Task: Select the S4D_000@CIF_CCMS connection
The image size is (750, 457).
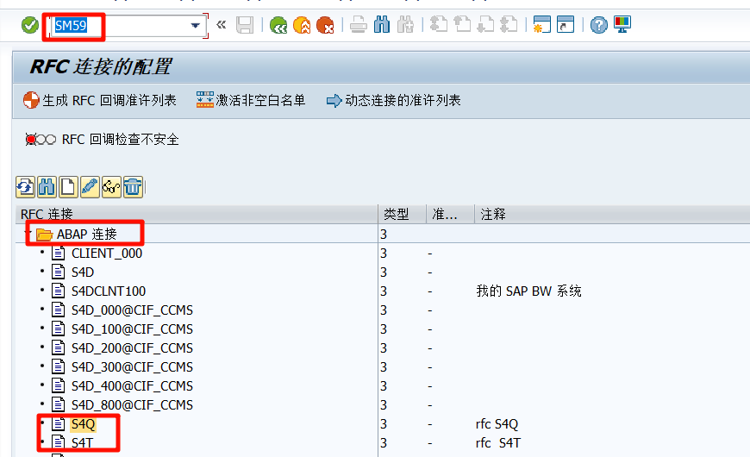Action: 132,310
